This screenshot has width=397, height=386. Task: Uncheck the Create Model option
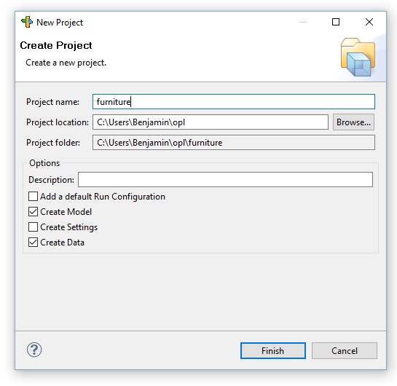point(34,212)
